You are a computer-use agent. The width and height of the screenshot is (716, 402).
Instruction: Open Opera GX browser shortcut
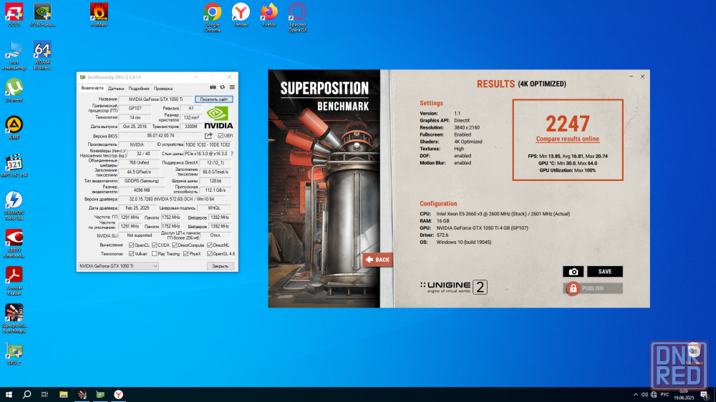297,17
